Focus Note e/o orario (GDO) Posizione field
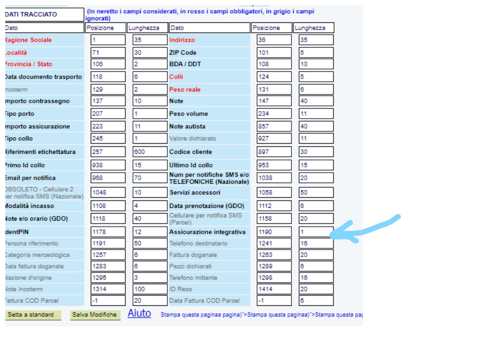The width and height of the screenshot is (494, 348). [108, 219]
